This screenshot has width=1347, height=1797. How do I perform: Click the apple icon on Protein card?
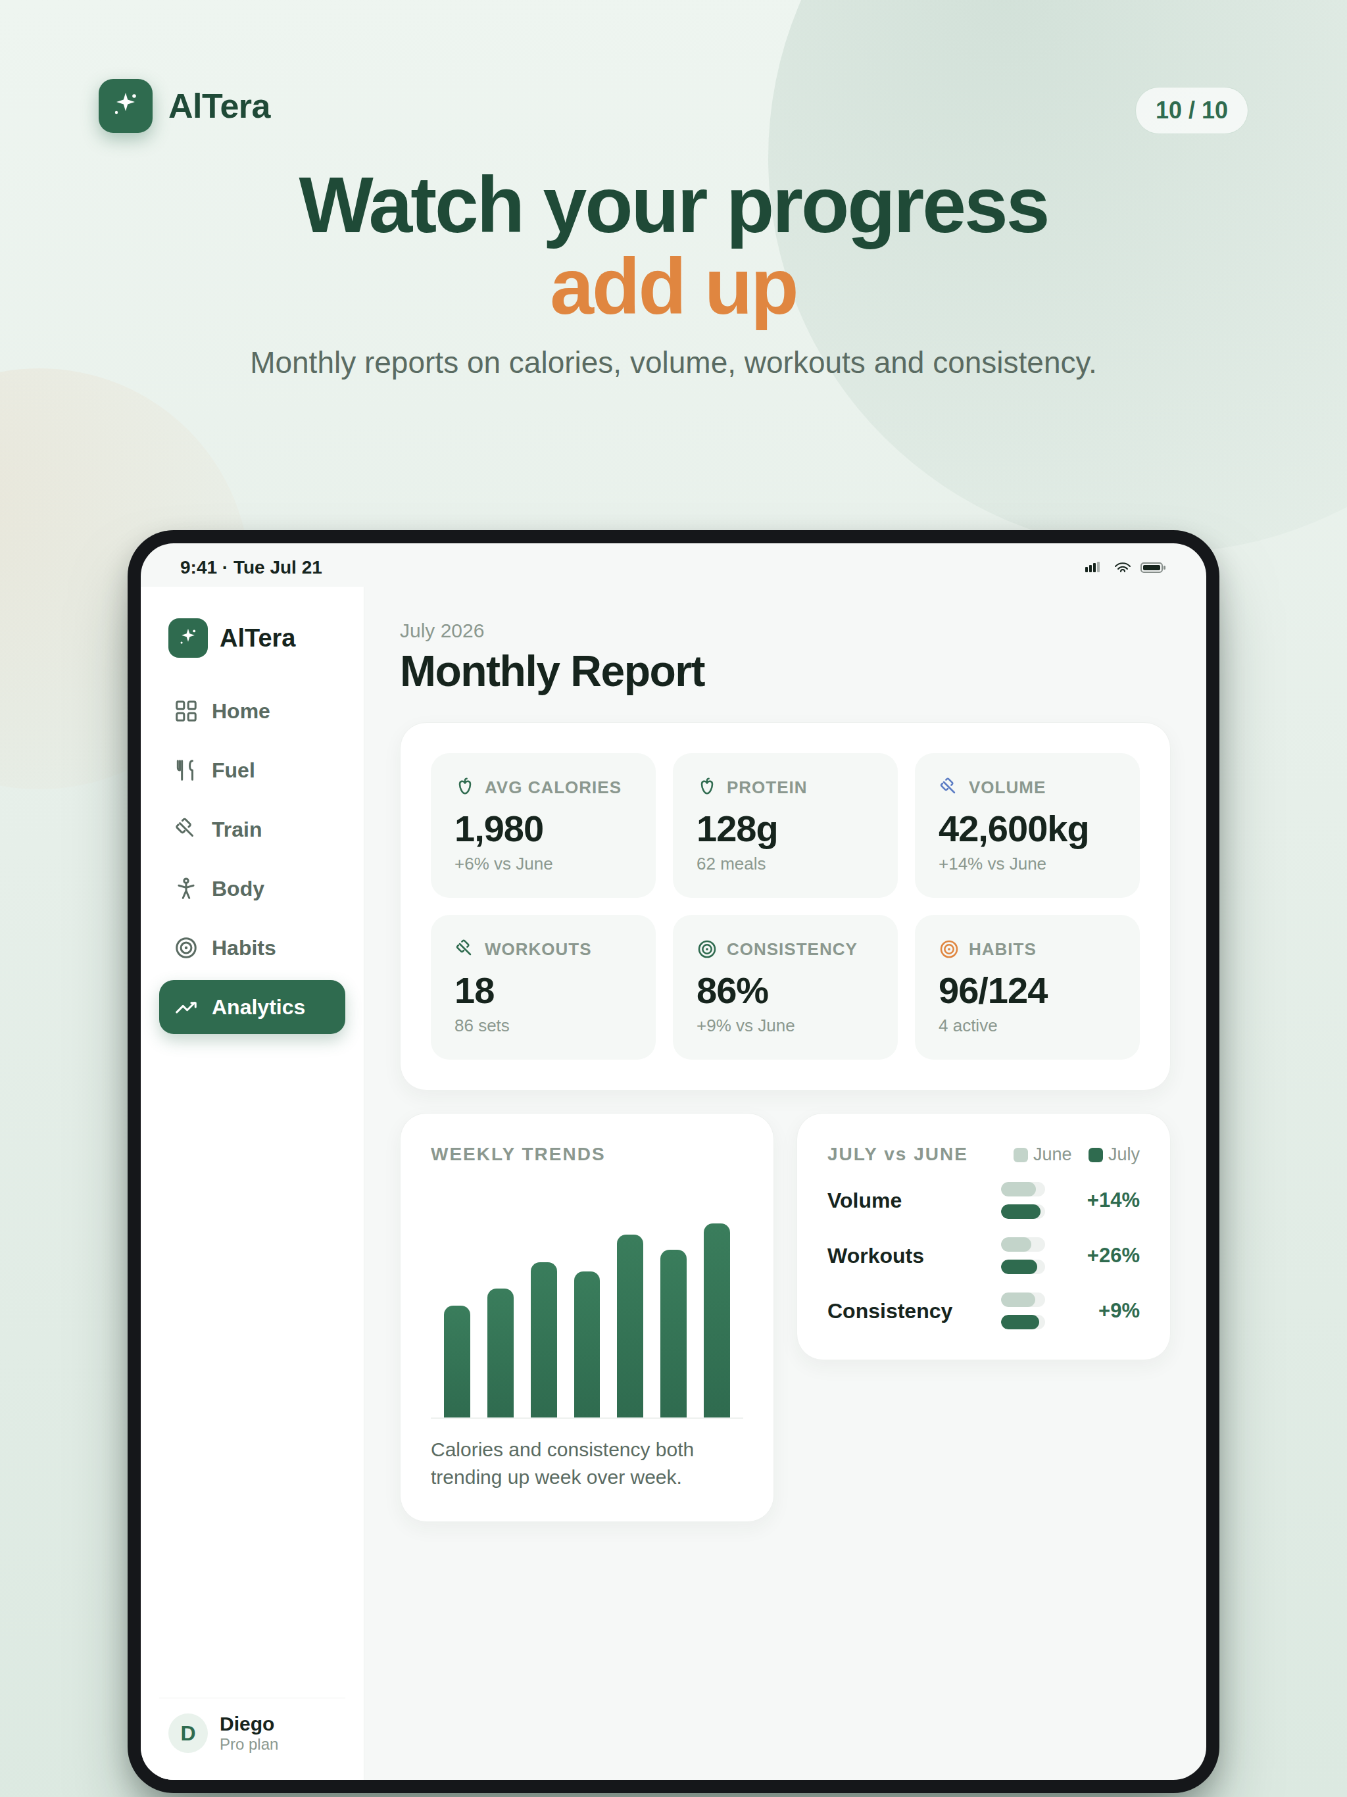707,787
